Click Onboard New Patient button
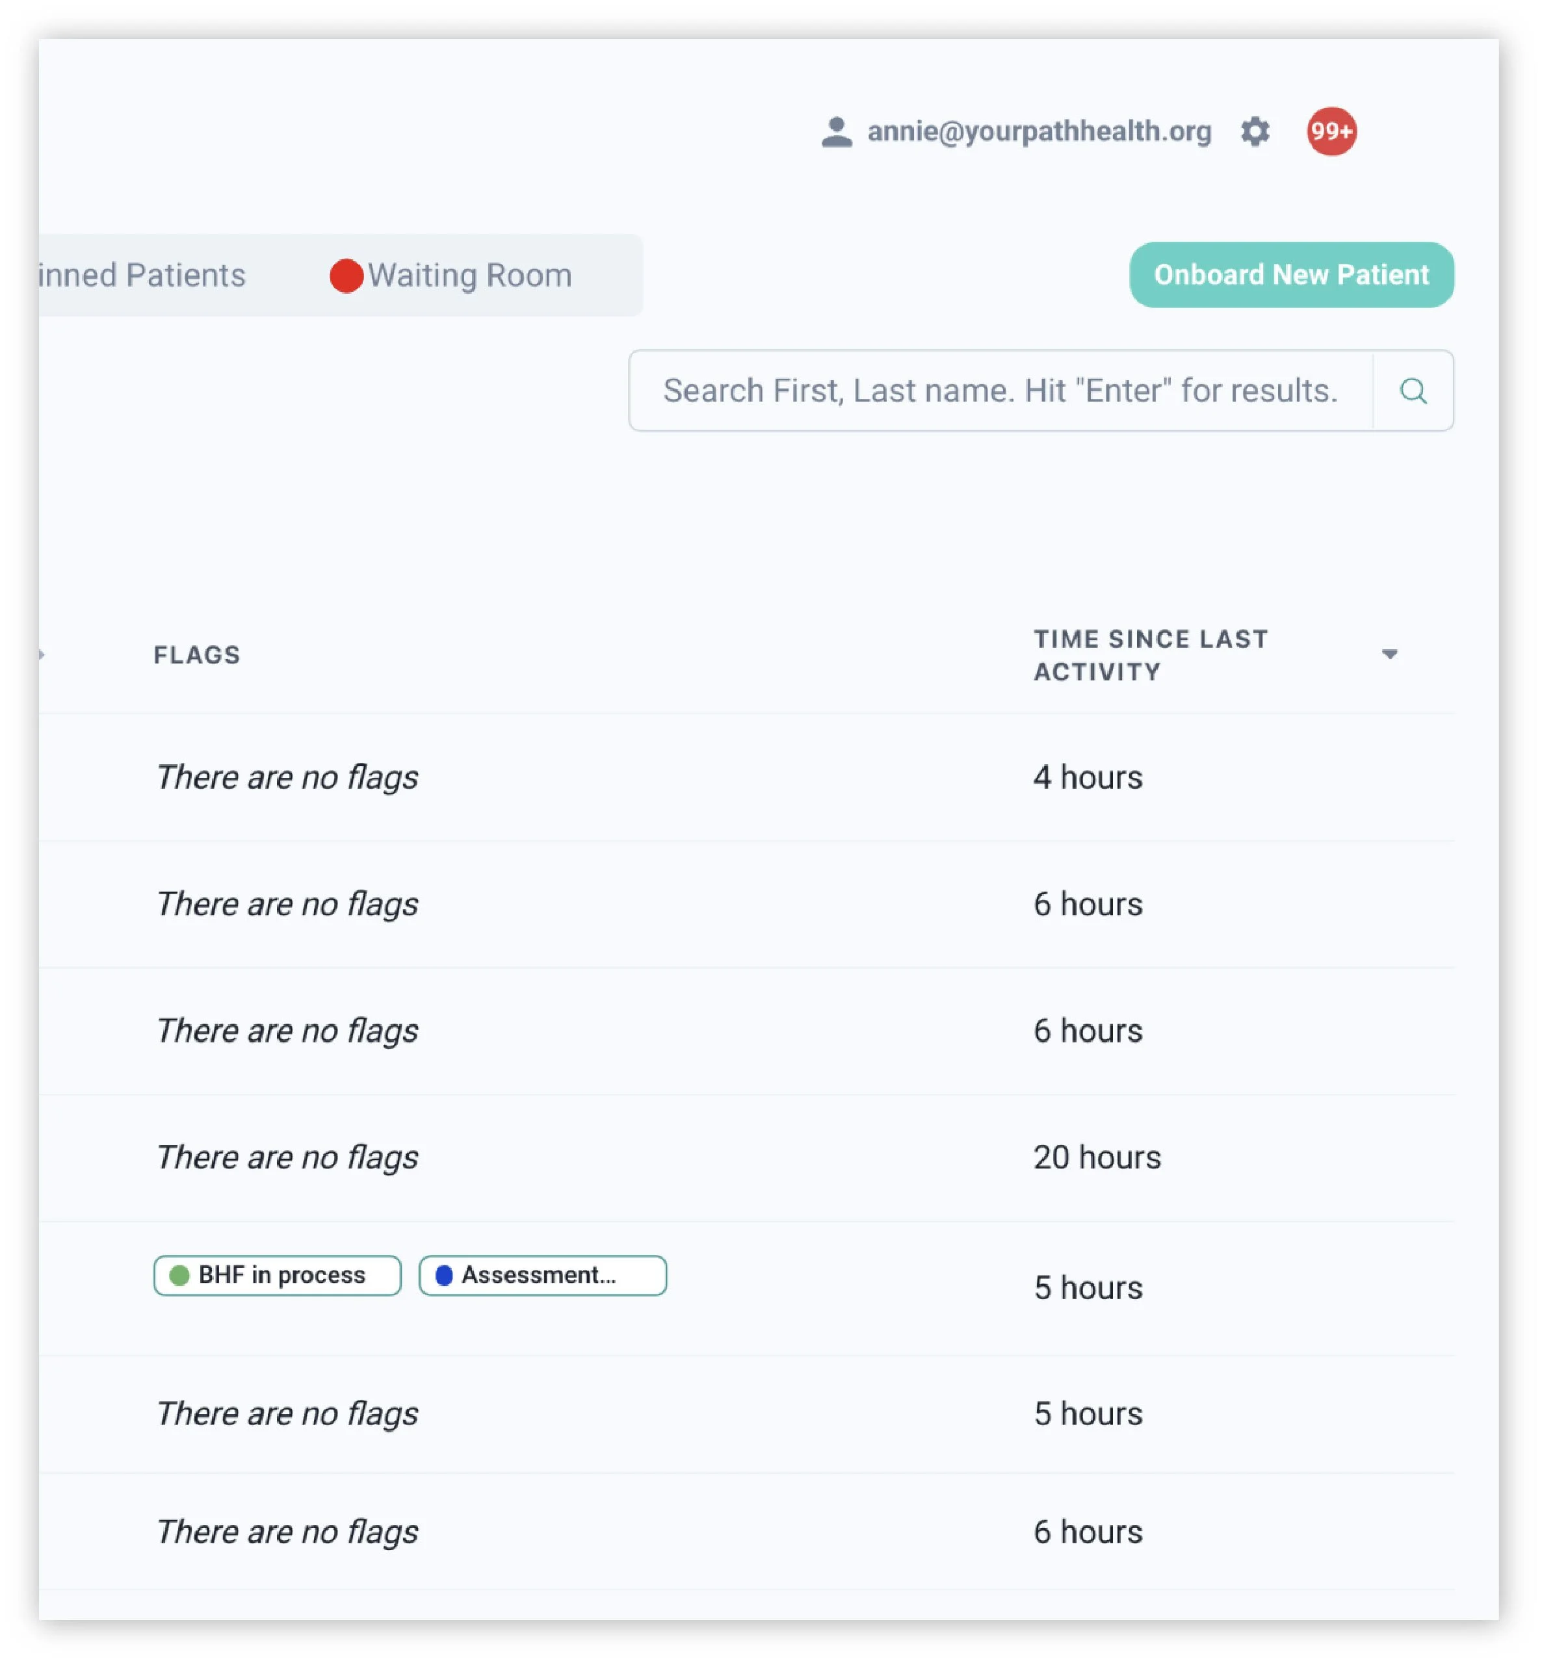This screenshot has height=1663, width=1542. click(1291, 274)
